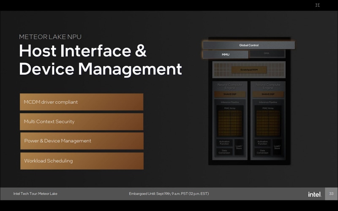Select the 'Power & Device Management' box
The height and width of the screenshot is (211, 338).
82,141
